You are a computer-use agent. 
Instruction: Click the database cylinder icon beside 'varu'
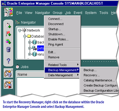coord(35,54)
